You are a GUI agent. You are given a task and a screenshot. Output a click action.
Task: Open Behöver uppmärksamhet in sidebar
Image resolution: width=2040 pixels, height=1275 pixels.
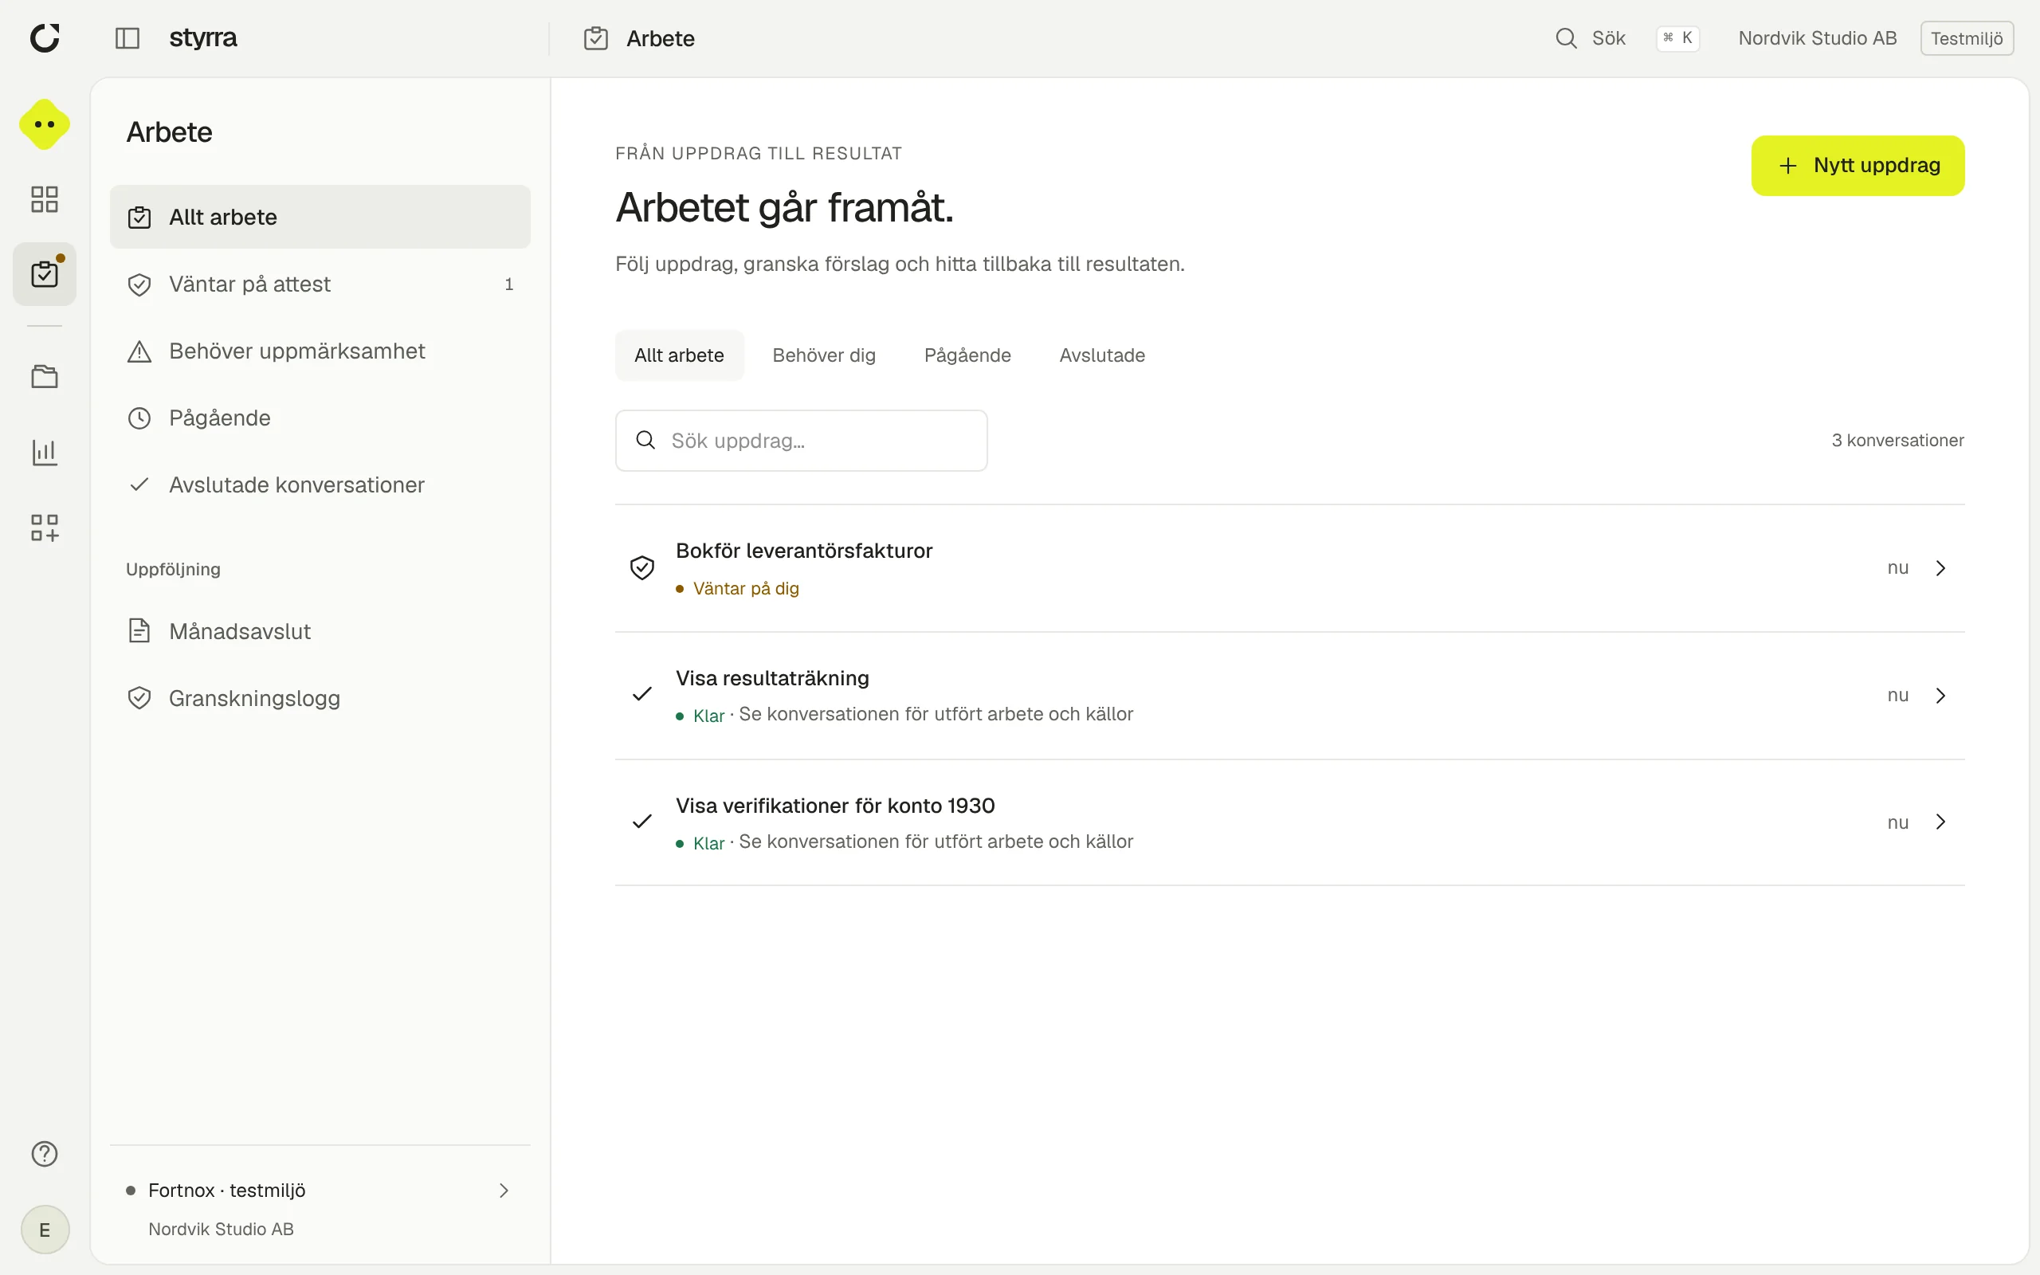[320, 351]
